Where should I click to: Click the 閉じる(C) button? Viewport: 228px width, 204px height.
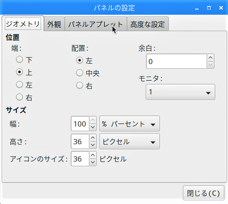(x=204, y=193)
